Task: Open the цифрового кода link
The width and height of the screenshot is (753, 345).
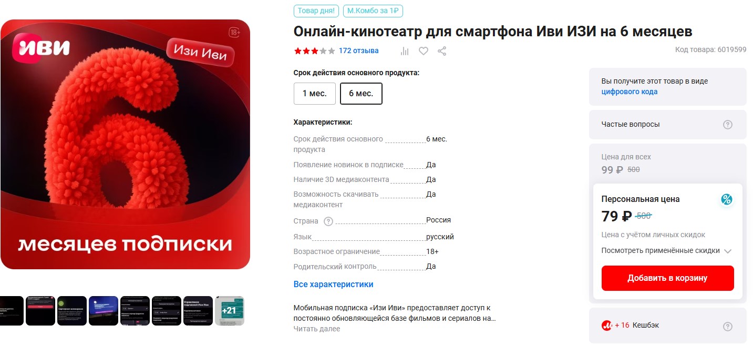Action: (x=629, y=92)
